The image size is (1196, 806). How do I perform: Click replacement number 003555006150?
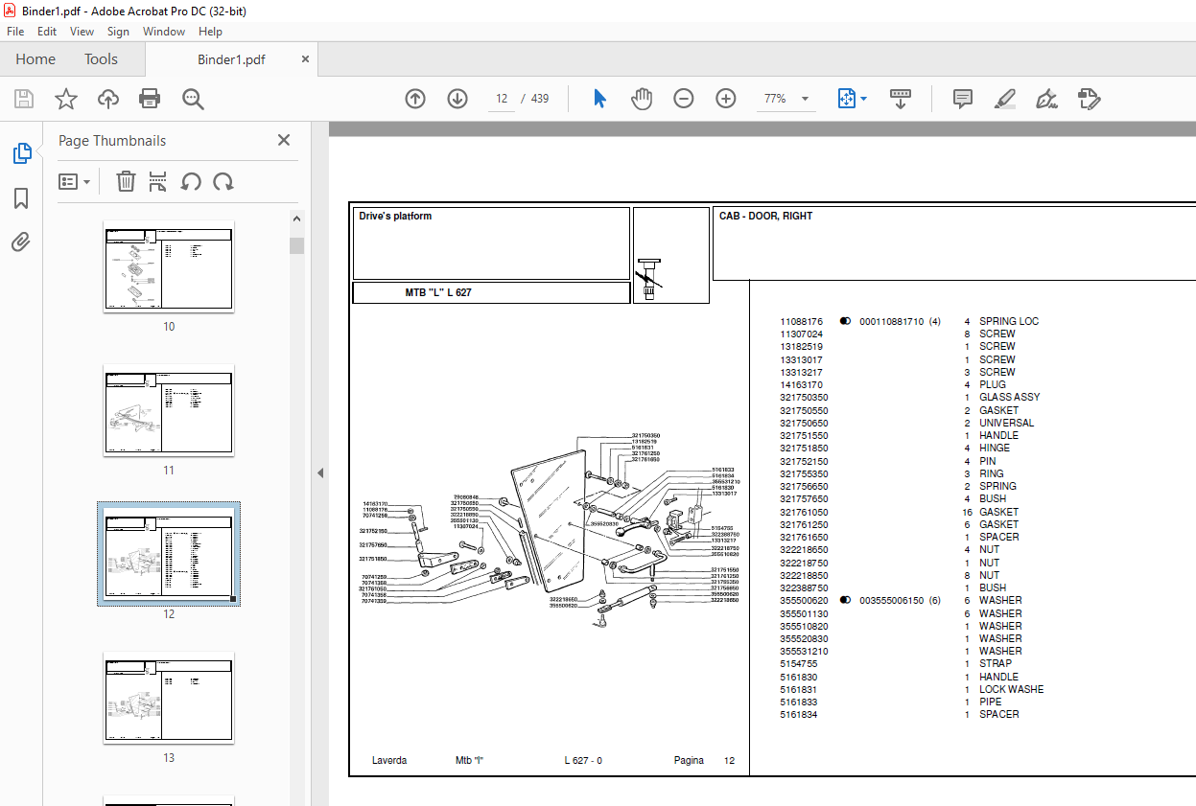(x=891, y=601)
